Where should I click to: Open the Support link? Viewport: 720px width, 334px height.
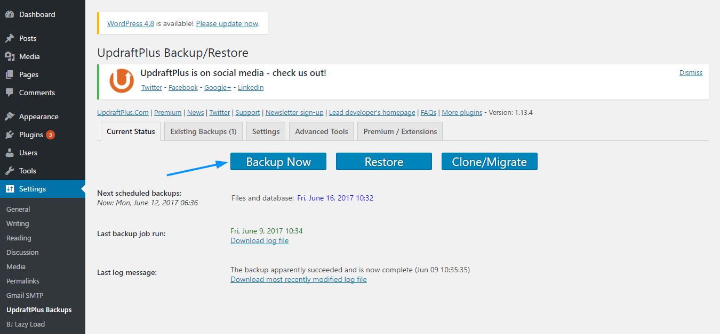click(x=247, y=113)
